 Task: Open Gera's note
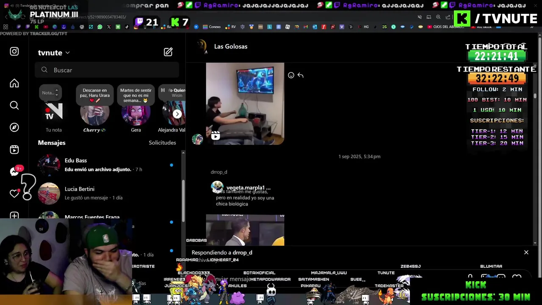tap(136, 109)
